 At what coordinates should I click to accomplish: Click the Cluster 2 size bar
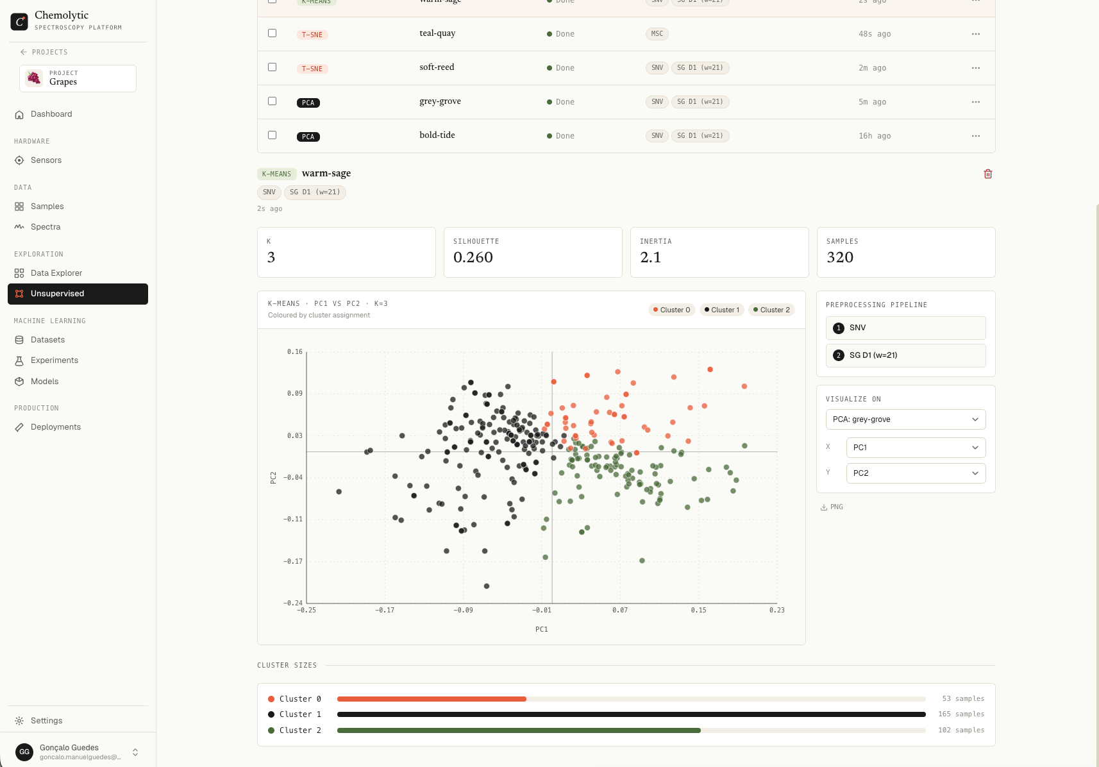[632, 730]
